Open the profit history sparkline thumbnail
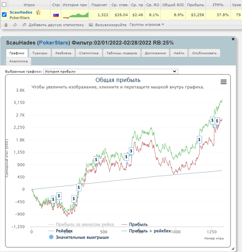The width and height of the screenshot is (242, 252). pos(76,15)
